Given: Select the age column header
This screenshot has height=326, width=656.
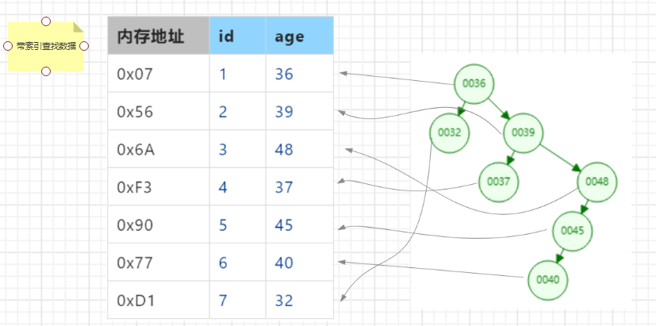Looking at the screenshot, I should pyautogui.click(x=300, y=36).
